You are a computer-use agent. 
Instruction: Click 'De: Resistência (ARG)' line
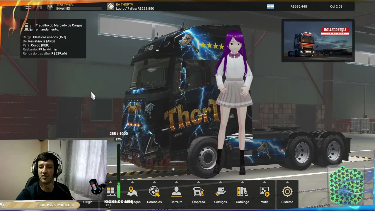coord(39,41)
